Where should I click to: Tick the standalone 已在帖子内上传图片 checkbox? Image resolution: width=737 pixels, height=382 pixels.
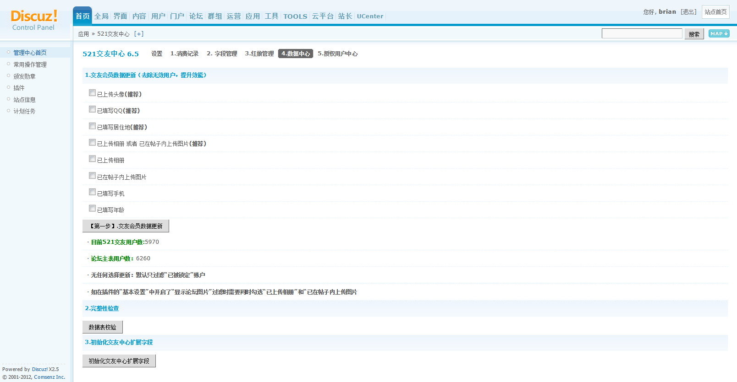tap(92, 176)
